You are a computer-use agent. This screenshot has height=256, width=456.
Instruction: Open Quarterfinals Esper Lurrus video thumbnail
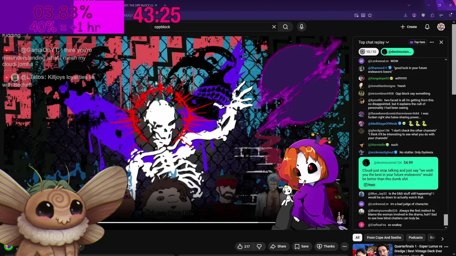pos(373,250)
